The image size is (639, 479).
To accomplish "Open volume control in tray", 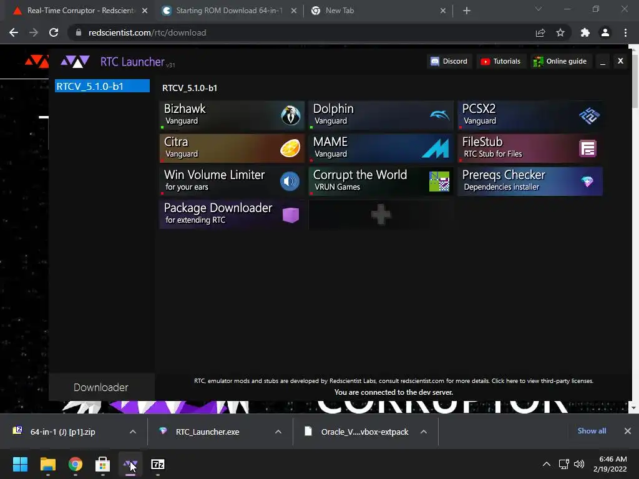I will (x=578, y=464).
